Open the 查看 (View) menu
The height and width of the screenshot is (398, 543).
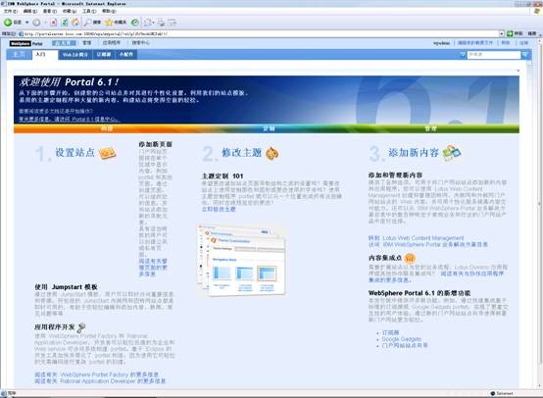[50, 11]
